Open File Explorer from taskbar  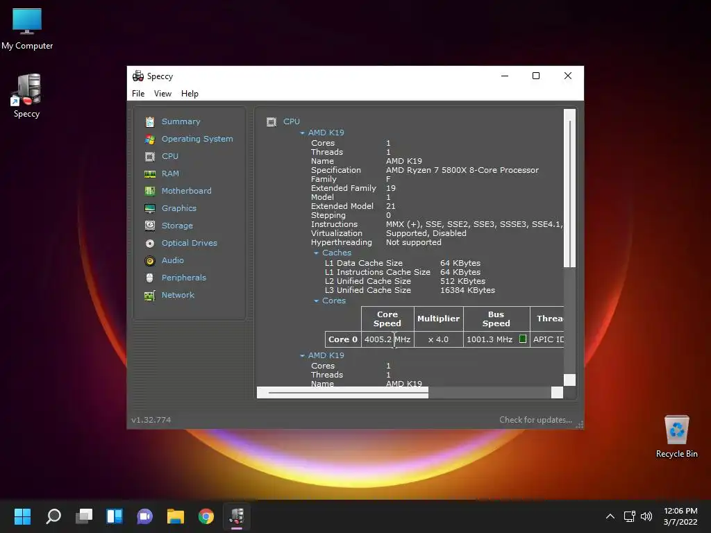[x=176, y=516]
